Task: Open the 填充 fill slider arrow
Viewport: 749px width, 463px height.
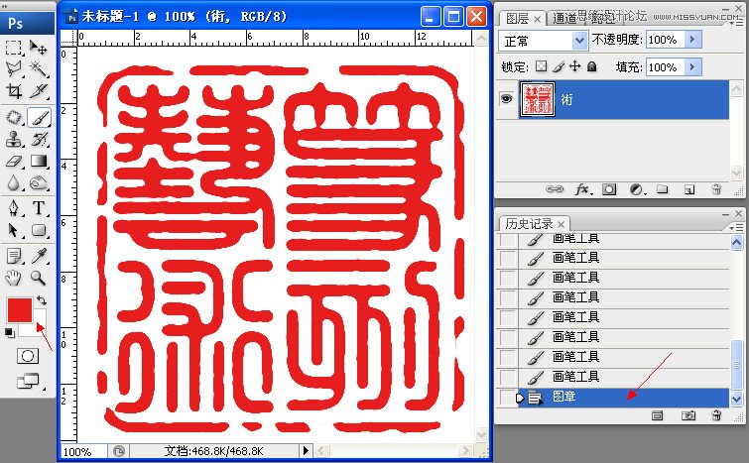Action: pos(693,66)
